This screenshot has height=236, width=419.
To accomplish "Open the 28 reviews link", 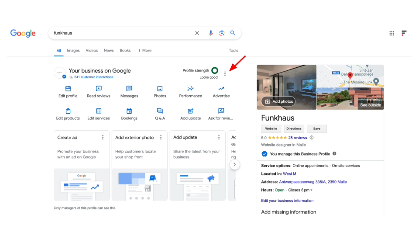I will (x=297, y=138).
